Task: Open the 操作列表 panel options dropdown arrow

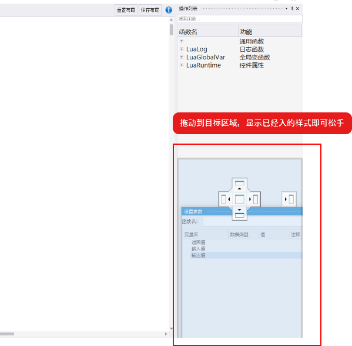Action: [x=286, y=9]
